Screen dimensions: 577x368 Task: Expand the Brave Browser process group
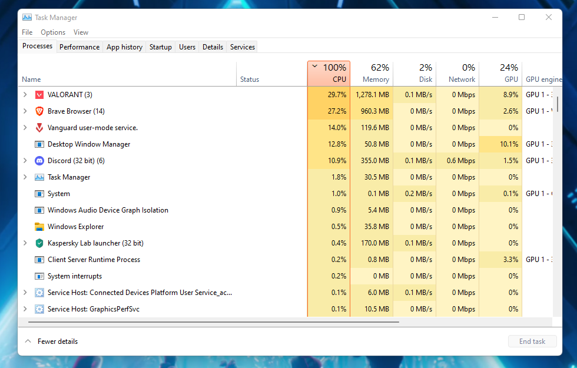click(25, 111)
